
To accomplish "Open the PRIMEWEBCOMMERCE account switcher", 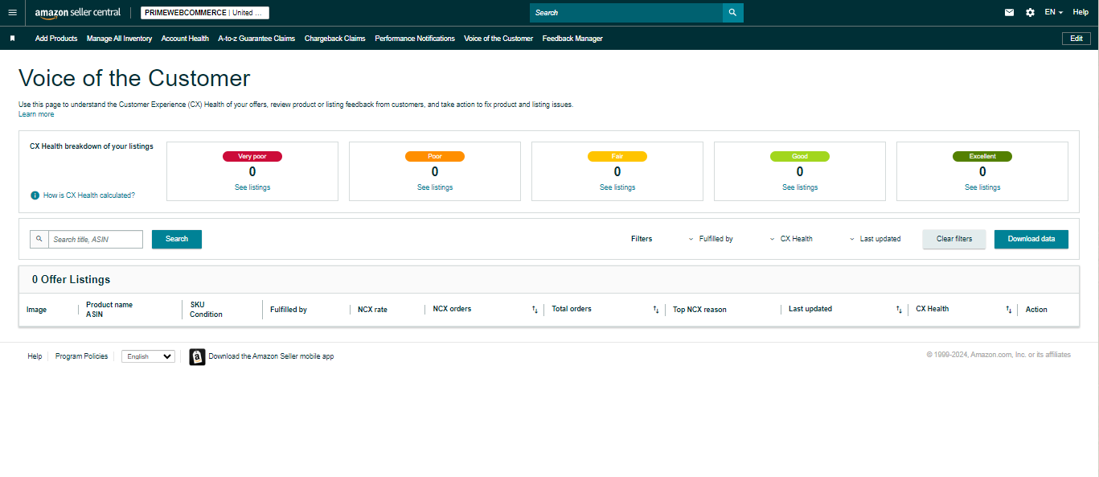I will [205, 13].
